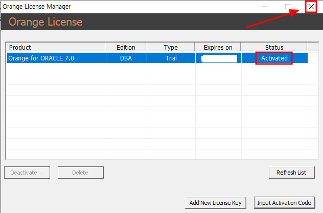Click the Expires on column header
323x213 pixels.
coord(218,47)
